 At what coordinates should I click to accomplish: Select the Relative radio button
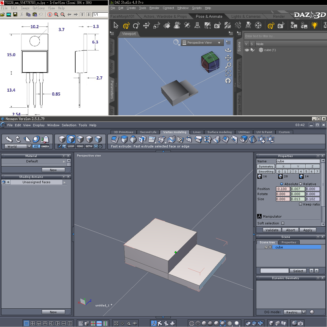[301, 184]
